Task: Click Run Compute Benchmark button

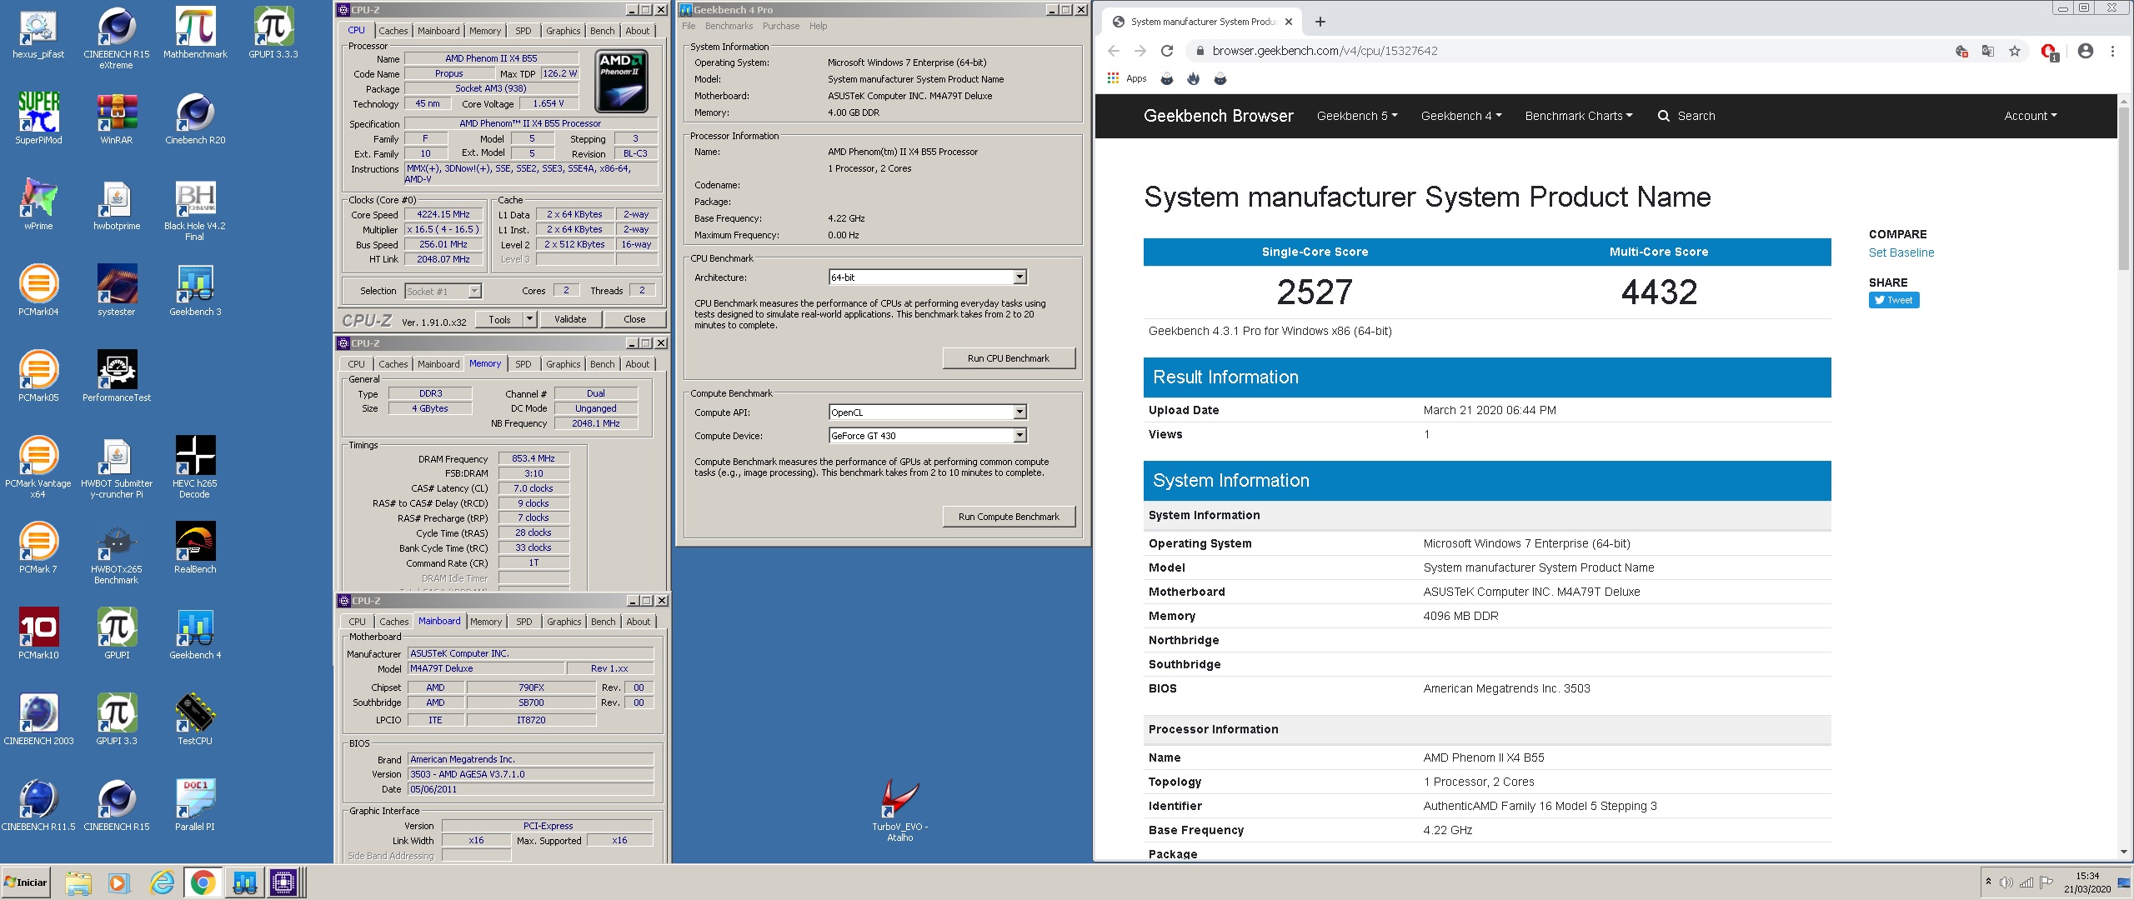Action: pyautogui.click(x=1009, y=517)
